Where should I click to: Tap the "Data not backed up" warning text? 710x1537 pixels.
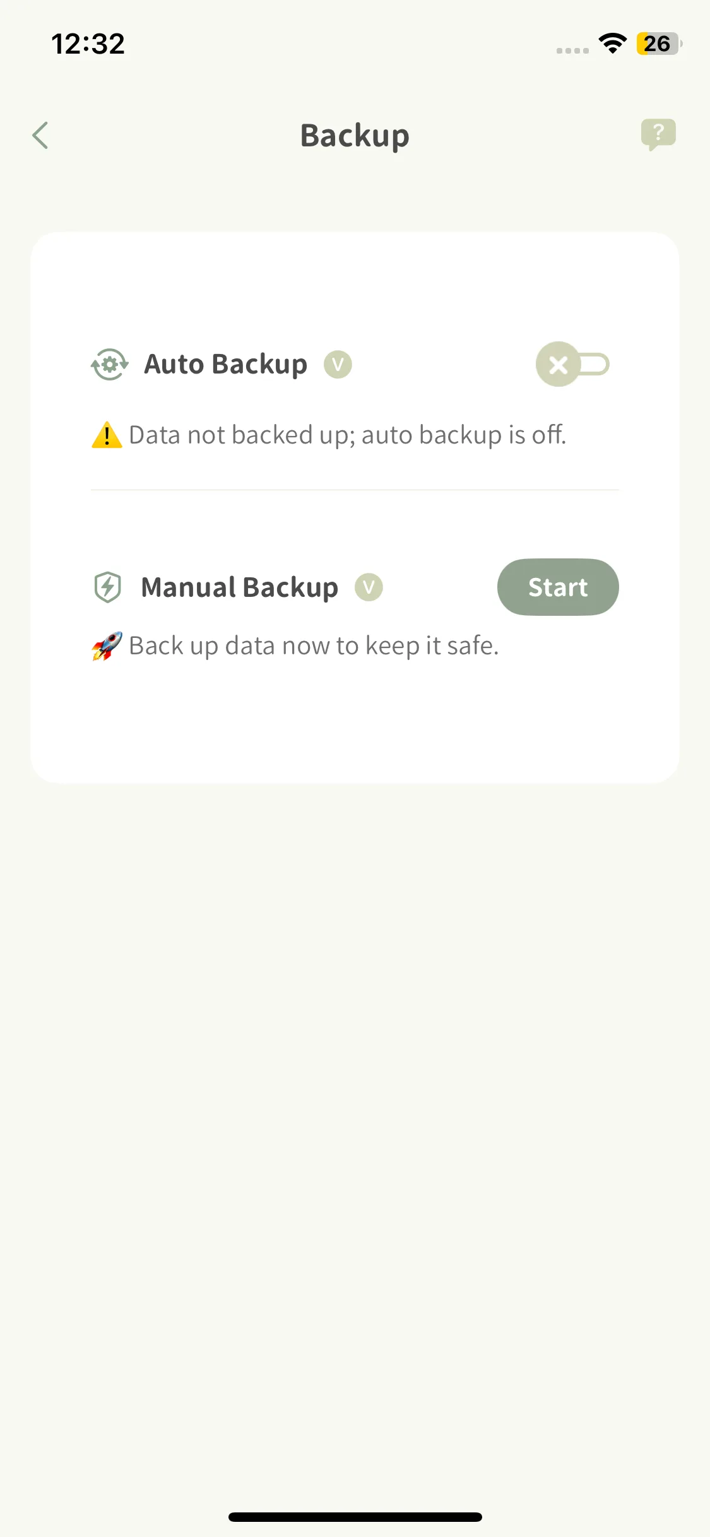tap(347, 435)
